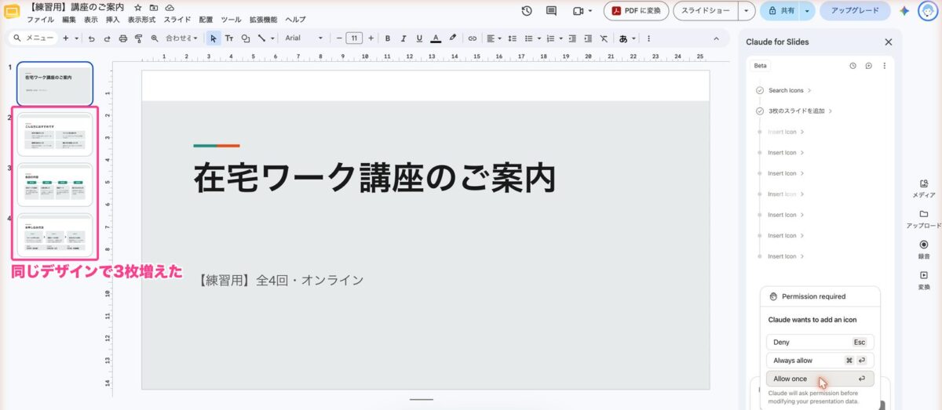Collapse the toolbar with the up chevron
The width and height of the screenshot is (942, 410).
(715, 38)
